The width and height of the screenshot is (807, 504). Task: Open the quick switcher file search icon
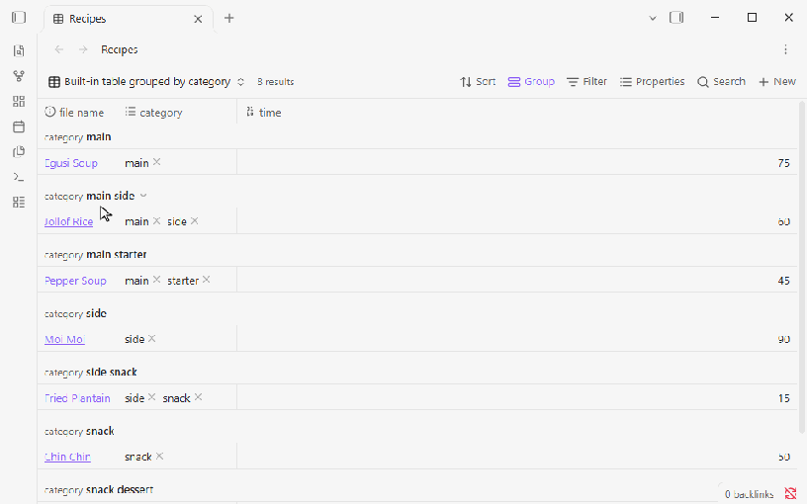(x=19, y=50)
